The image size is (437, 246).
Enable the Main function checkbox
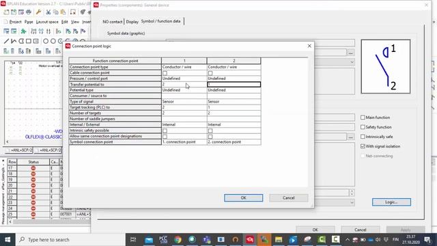pyautogui.click(x=363, y=118)
